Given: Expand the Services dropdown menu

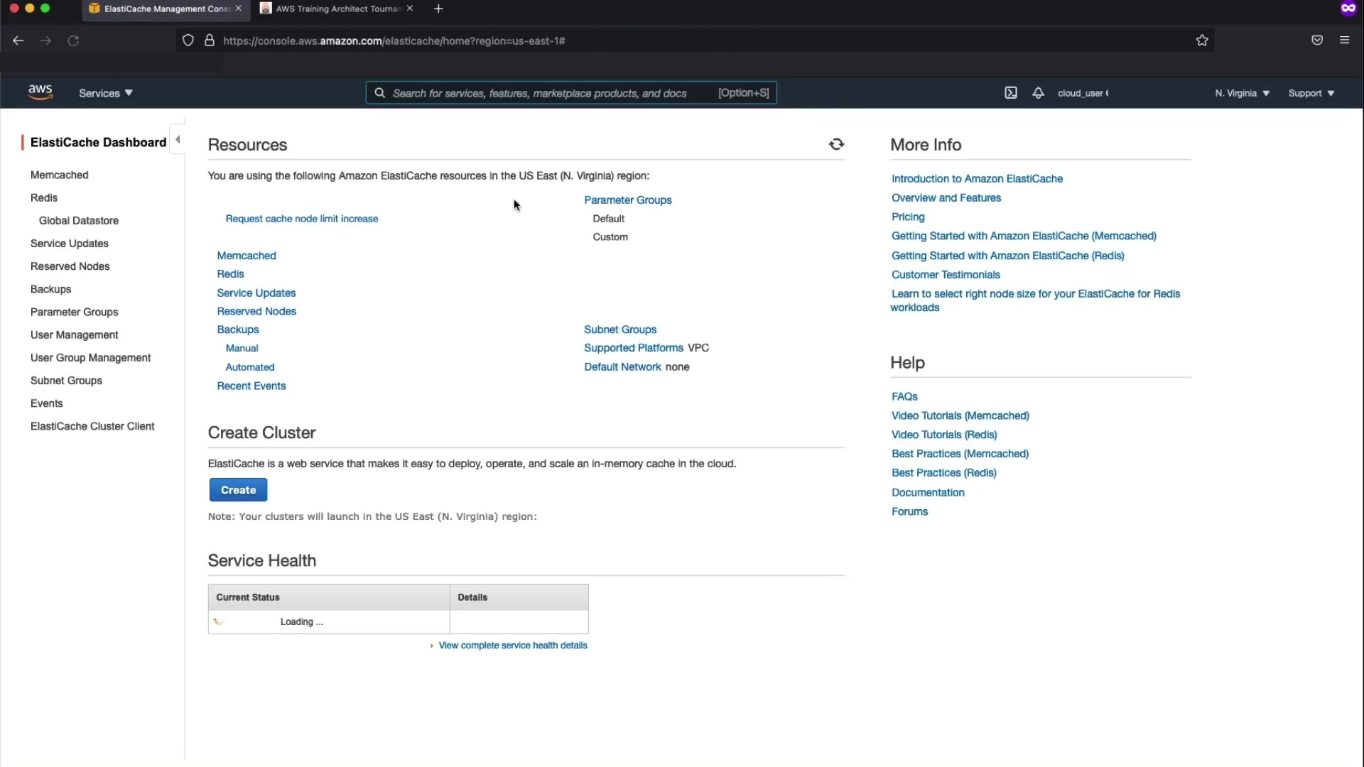Looking at the screenshot, I should pyautogui.click(x=106, y=93).
